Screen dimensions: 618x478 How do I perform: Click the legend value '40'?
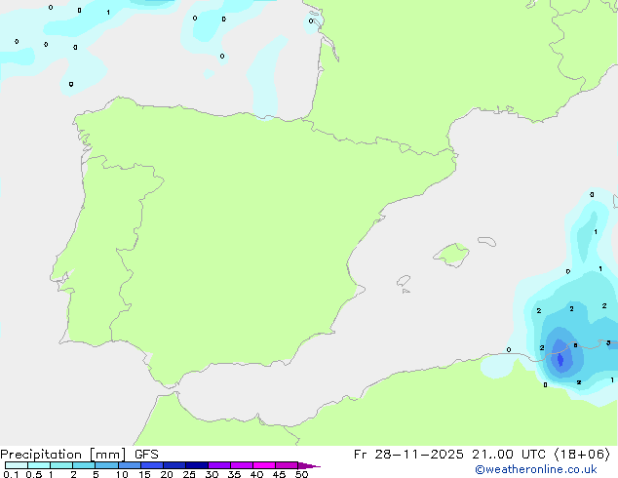(x=256, y=474)
